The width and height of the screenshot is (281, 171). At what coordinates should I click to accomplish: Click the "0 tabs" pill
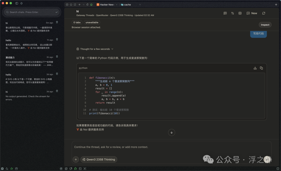click(77, 22)
